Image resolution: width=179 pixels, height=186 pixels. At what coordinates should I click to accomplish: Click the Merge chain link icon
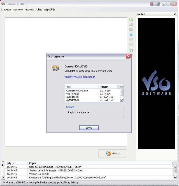pos(131,25)
